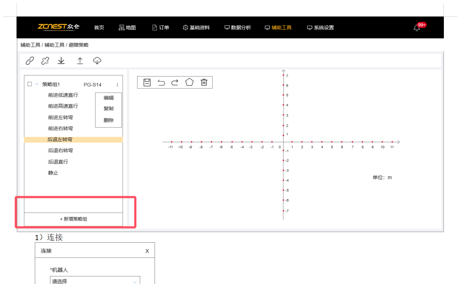Click the + 新增策略组 button
Screen dimensions: 466x284
point(73,219)
